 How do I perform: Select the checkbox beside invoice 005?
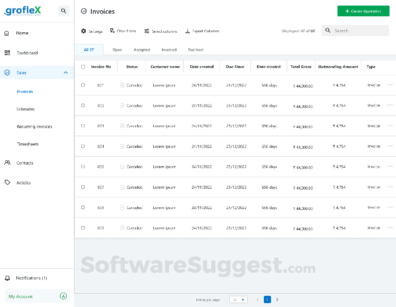(83, 166)
